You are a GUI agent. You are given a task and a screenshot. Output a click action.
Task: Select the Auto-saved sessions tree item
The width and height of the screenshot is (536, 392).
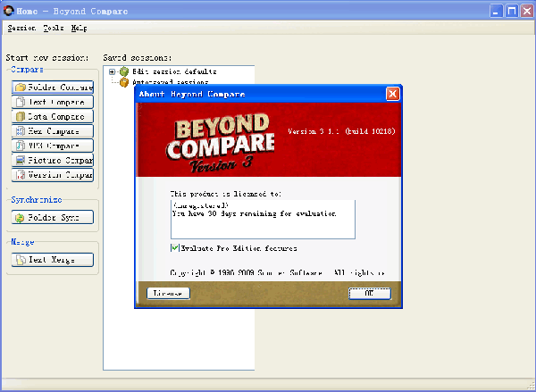171,82
